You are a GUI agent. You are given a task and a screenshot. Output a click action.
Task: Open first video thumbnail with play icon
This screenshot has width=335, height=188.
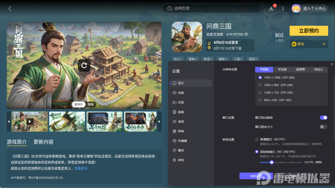click(30, 122)
